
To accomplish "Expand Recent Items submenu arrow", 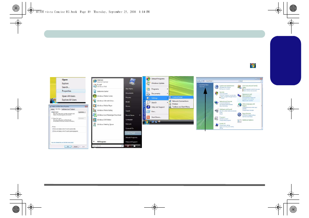I will [140, 115].
